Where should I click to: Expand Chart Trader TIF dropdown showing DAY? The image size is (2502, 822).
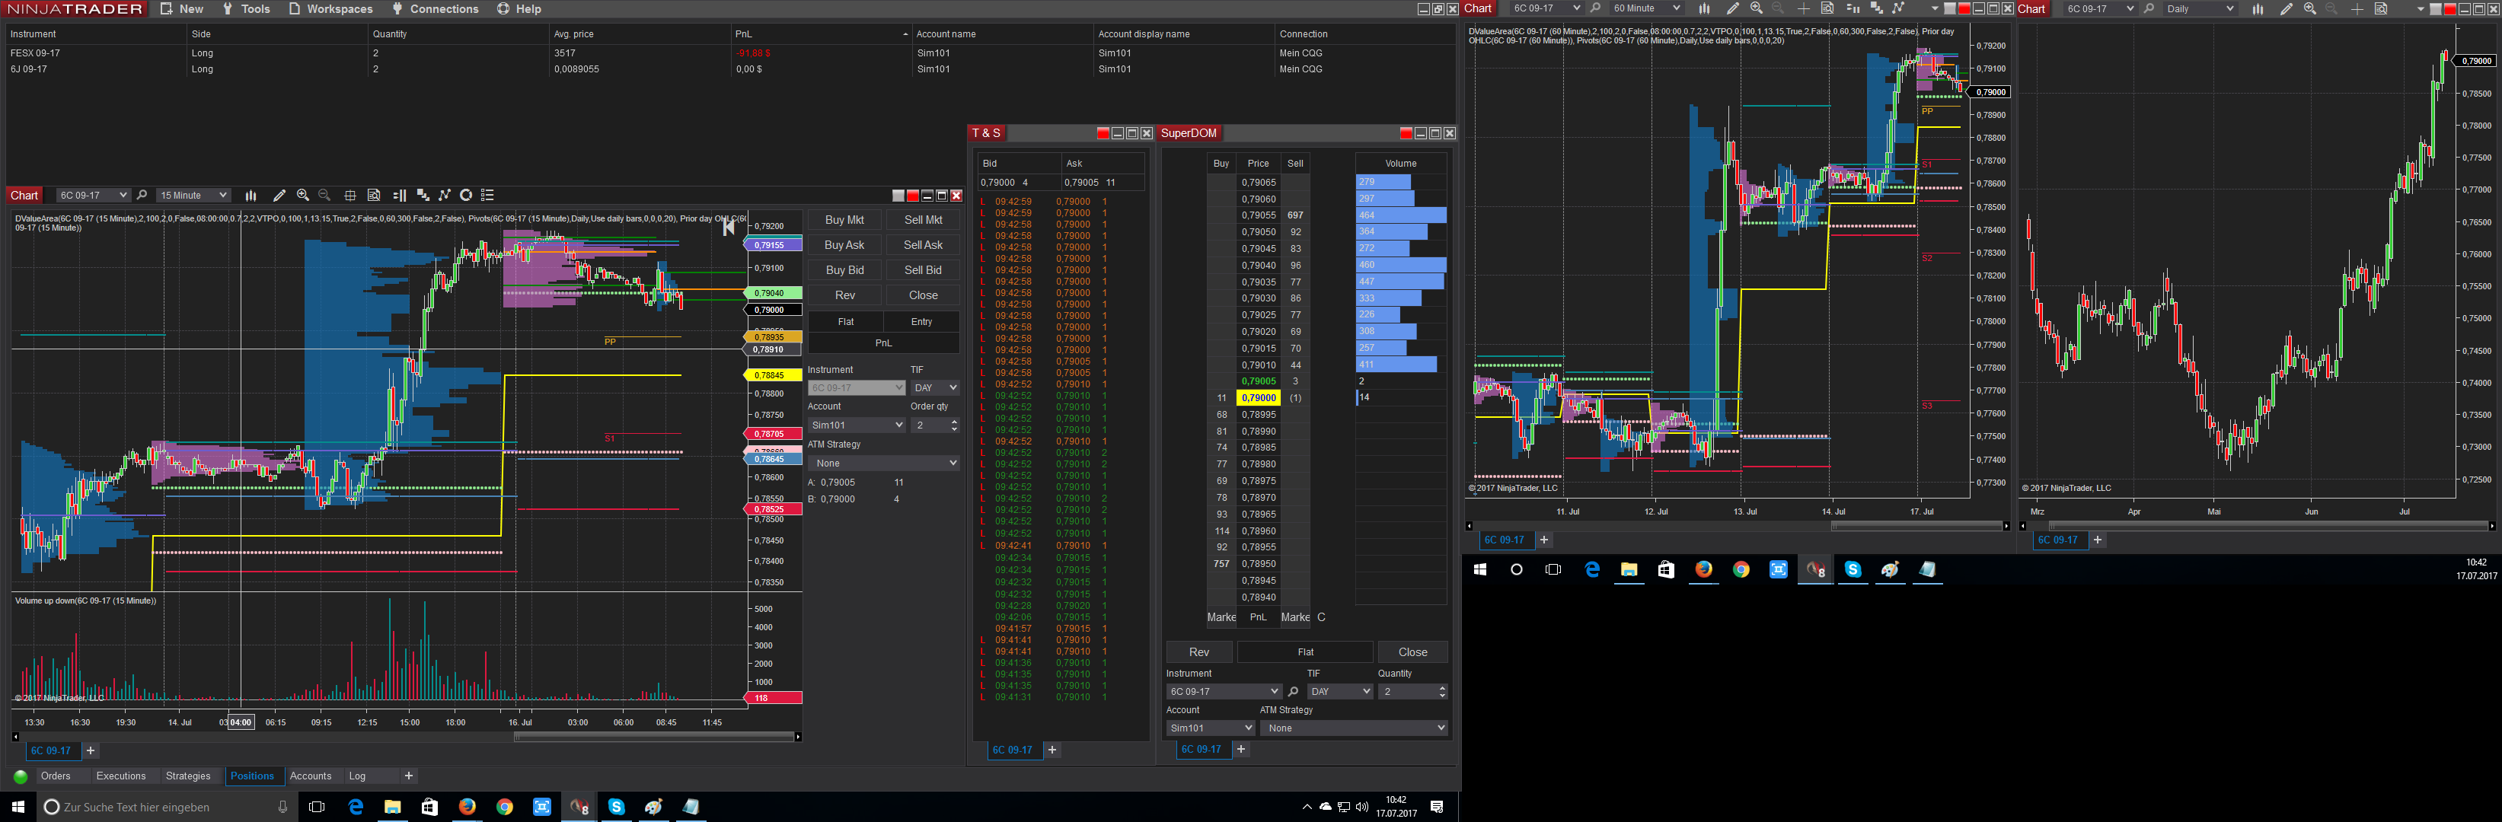tap(934, 388)
